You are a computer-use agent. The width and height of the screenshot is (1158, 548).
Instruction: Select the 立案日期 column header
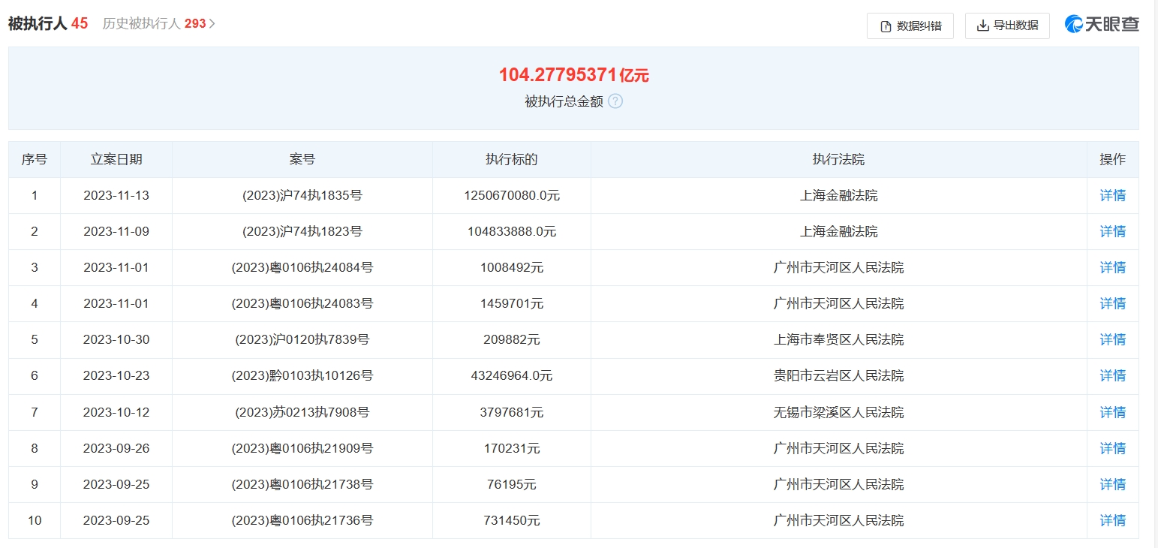(x=116, y=158)
